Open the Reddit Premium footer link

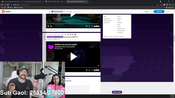coord(108,21)
